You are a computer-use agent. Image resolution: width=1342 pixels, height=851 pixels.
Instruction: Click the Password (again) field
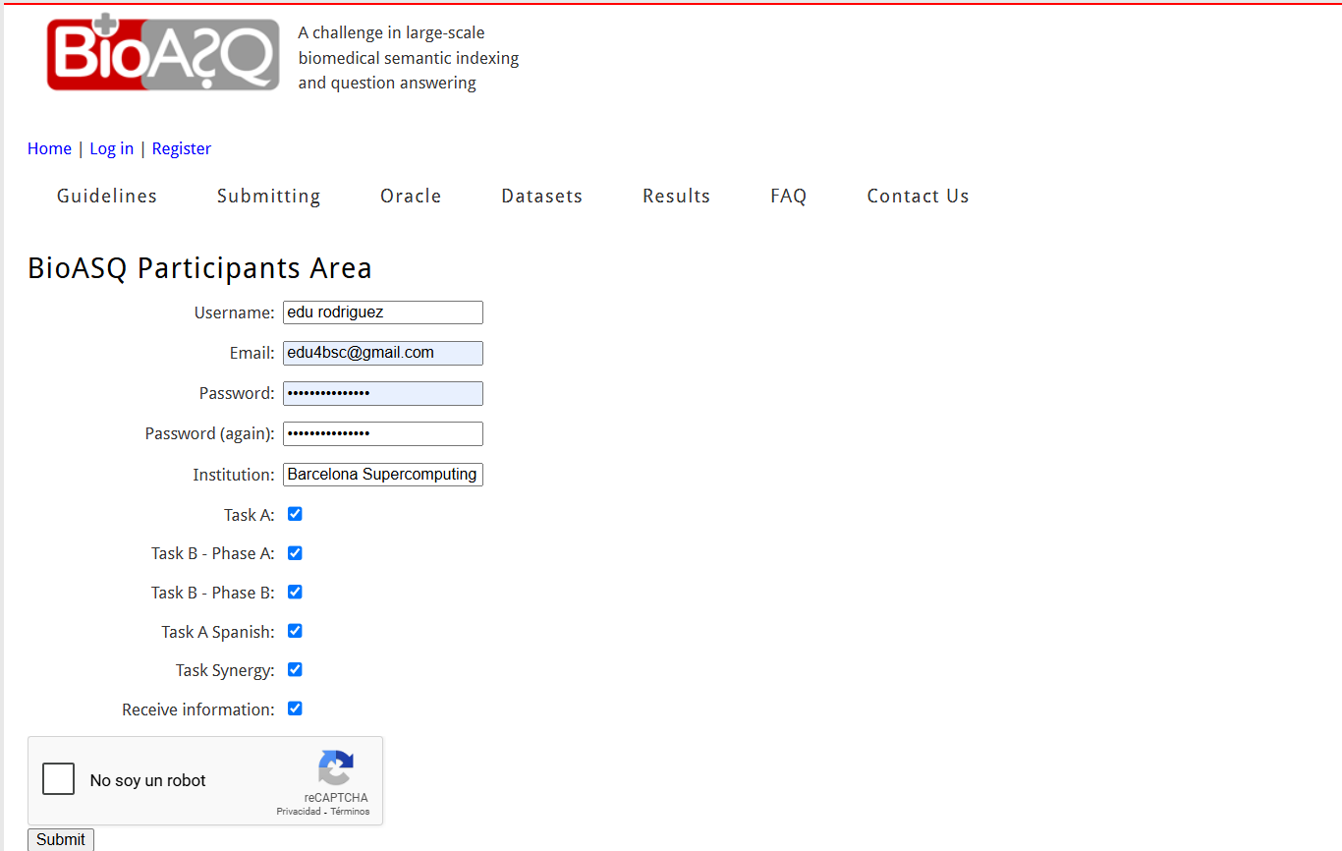point(383,433)
